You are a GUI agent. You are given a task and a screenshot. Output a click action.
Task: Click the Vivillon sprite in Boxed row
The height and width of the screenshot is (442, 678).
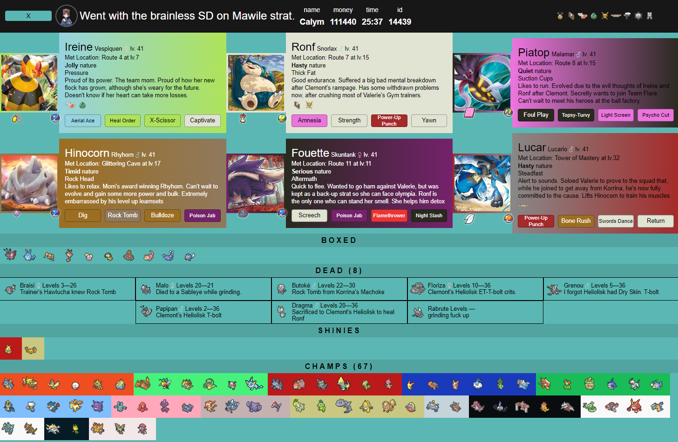[x=10, y=254]
